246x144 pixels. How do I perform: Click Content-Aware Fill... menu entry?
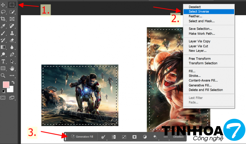coord(203,80)
